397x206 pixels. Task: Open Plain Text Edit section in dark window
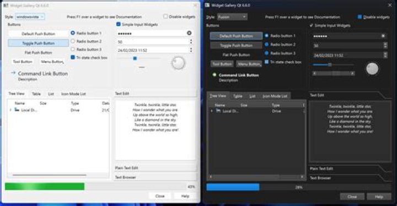click(350, 169)
